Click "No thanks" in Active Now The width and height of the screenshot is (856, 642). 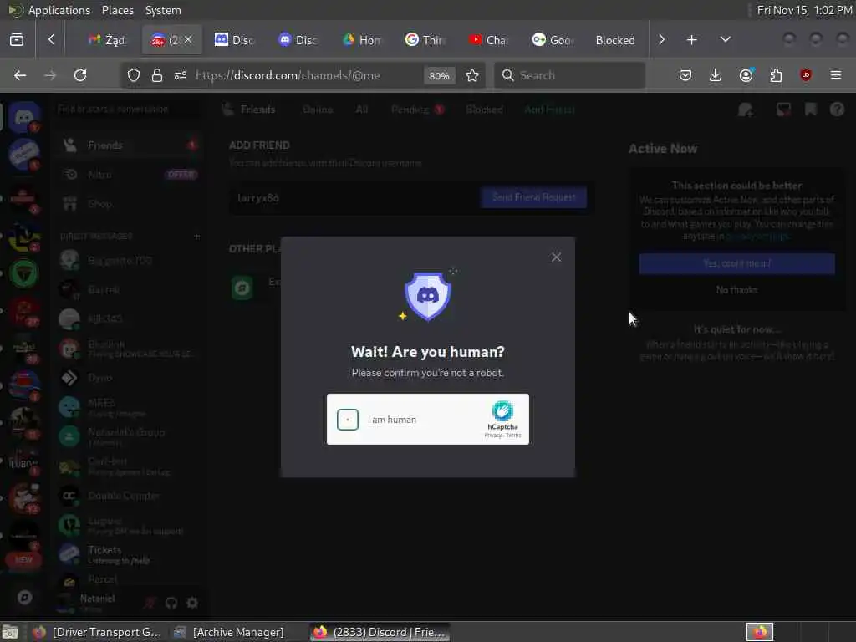(736, 290)
